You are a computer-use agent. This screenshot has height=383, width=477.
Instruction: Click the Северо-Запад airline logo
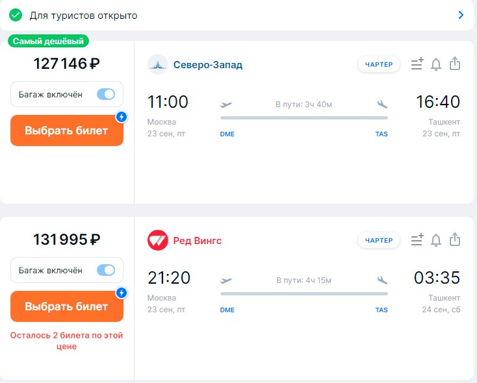click(x=157, y=64)
